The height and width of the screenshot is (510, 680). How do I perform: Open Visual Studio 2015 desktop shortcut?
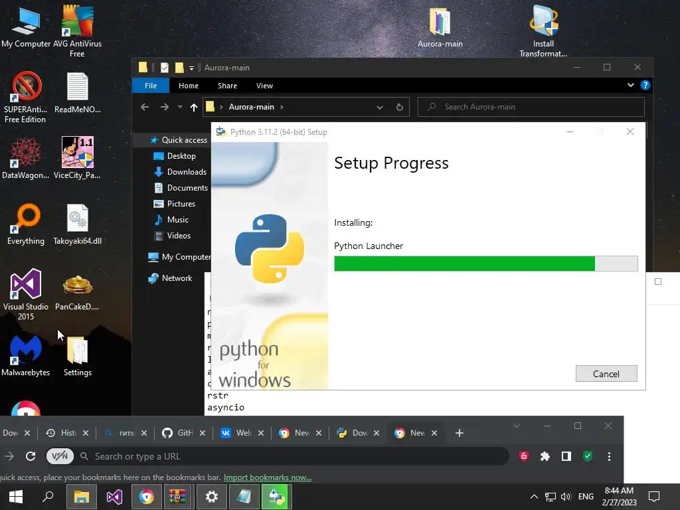point(26,294)
